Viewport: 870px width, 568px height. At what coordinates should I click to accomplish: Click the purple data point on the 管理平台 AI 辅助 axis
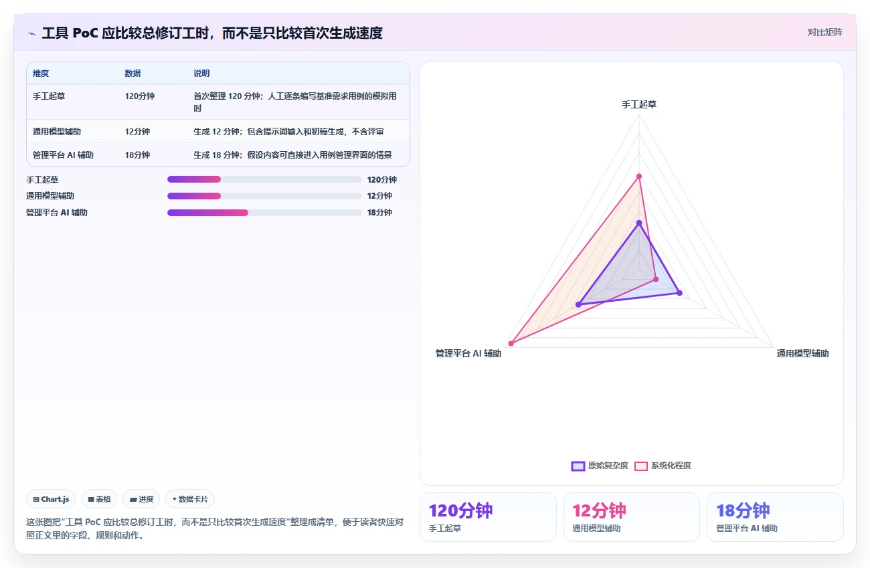579,304
